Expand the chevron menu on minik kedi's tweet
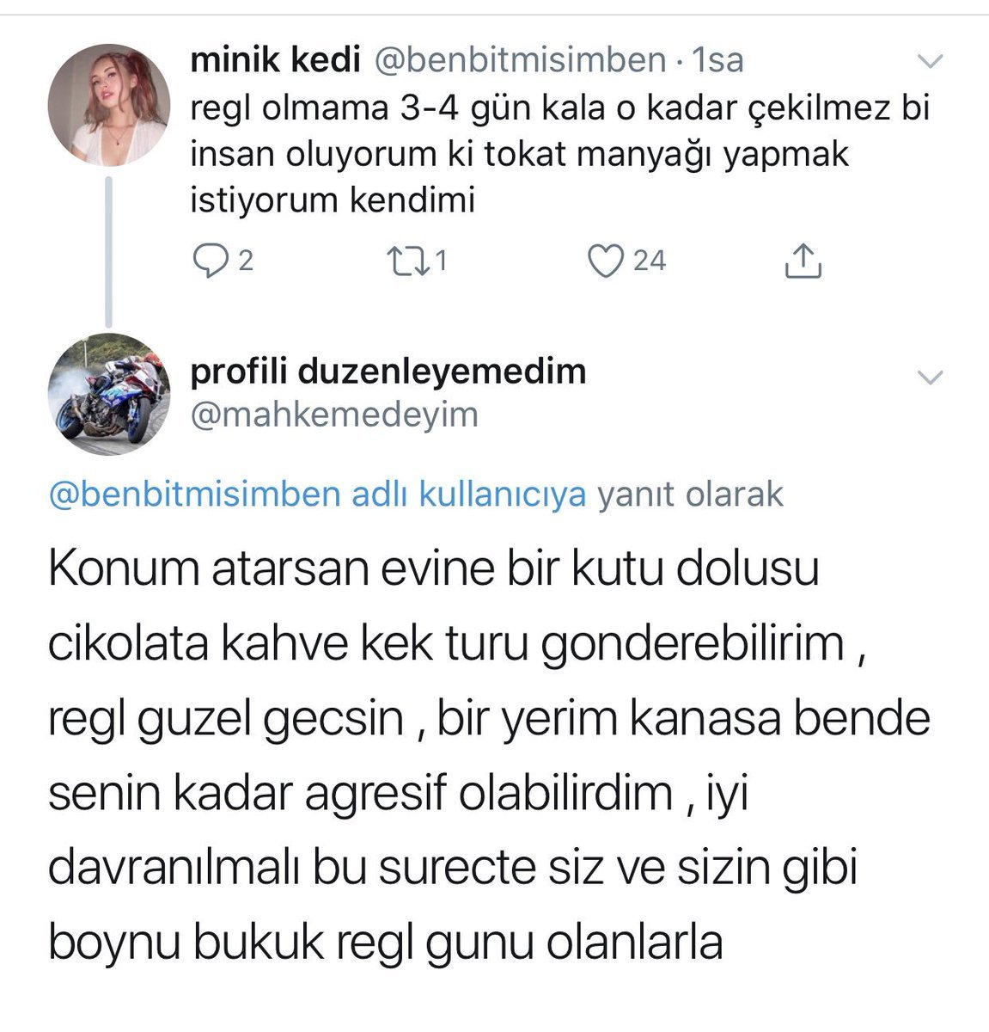 tap(931, 62)
